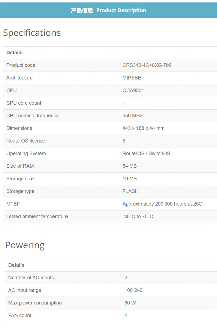Select the 100-240 AC input range value
This screenshot has height=333, width=217.
point(133,290)
